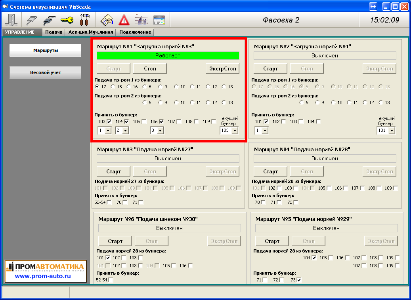Open the bar chart trends icon
Viewport: 411px width, 300px height.
(x=141, y=20)
